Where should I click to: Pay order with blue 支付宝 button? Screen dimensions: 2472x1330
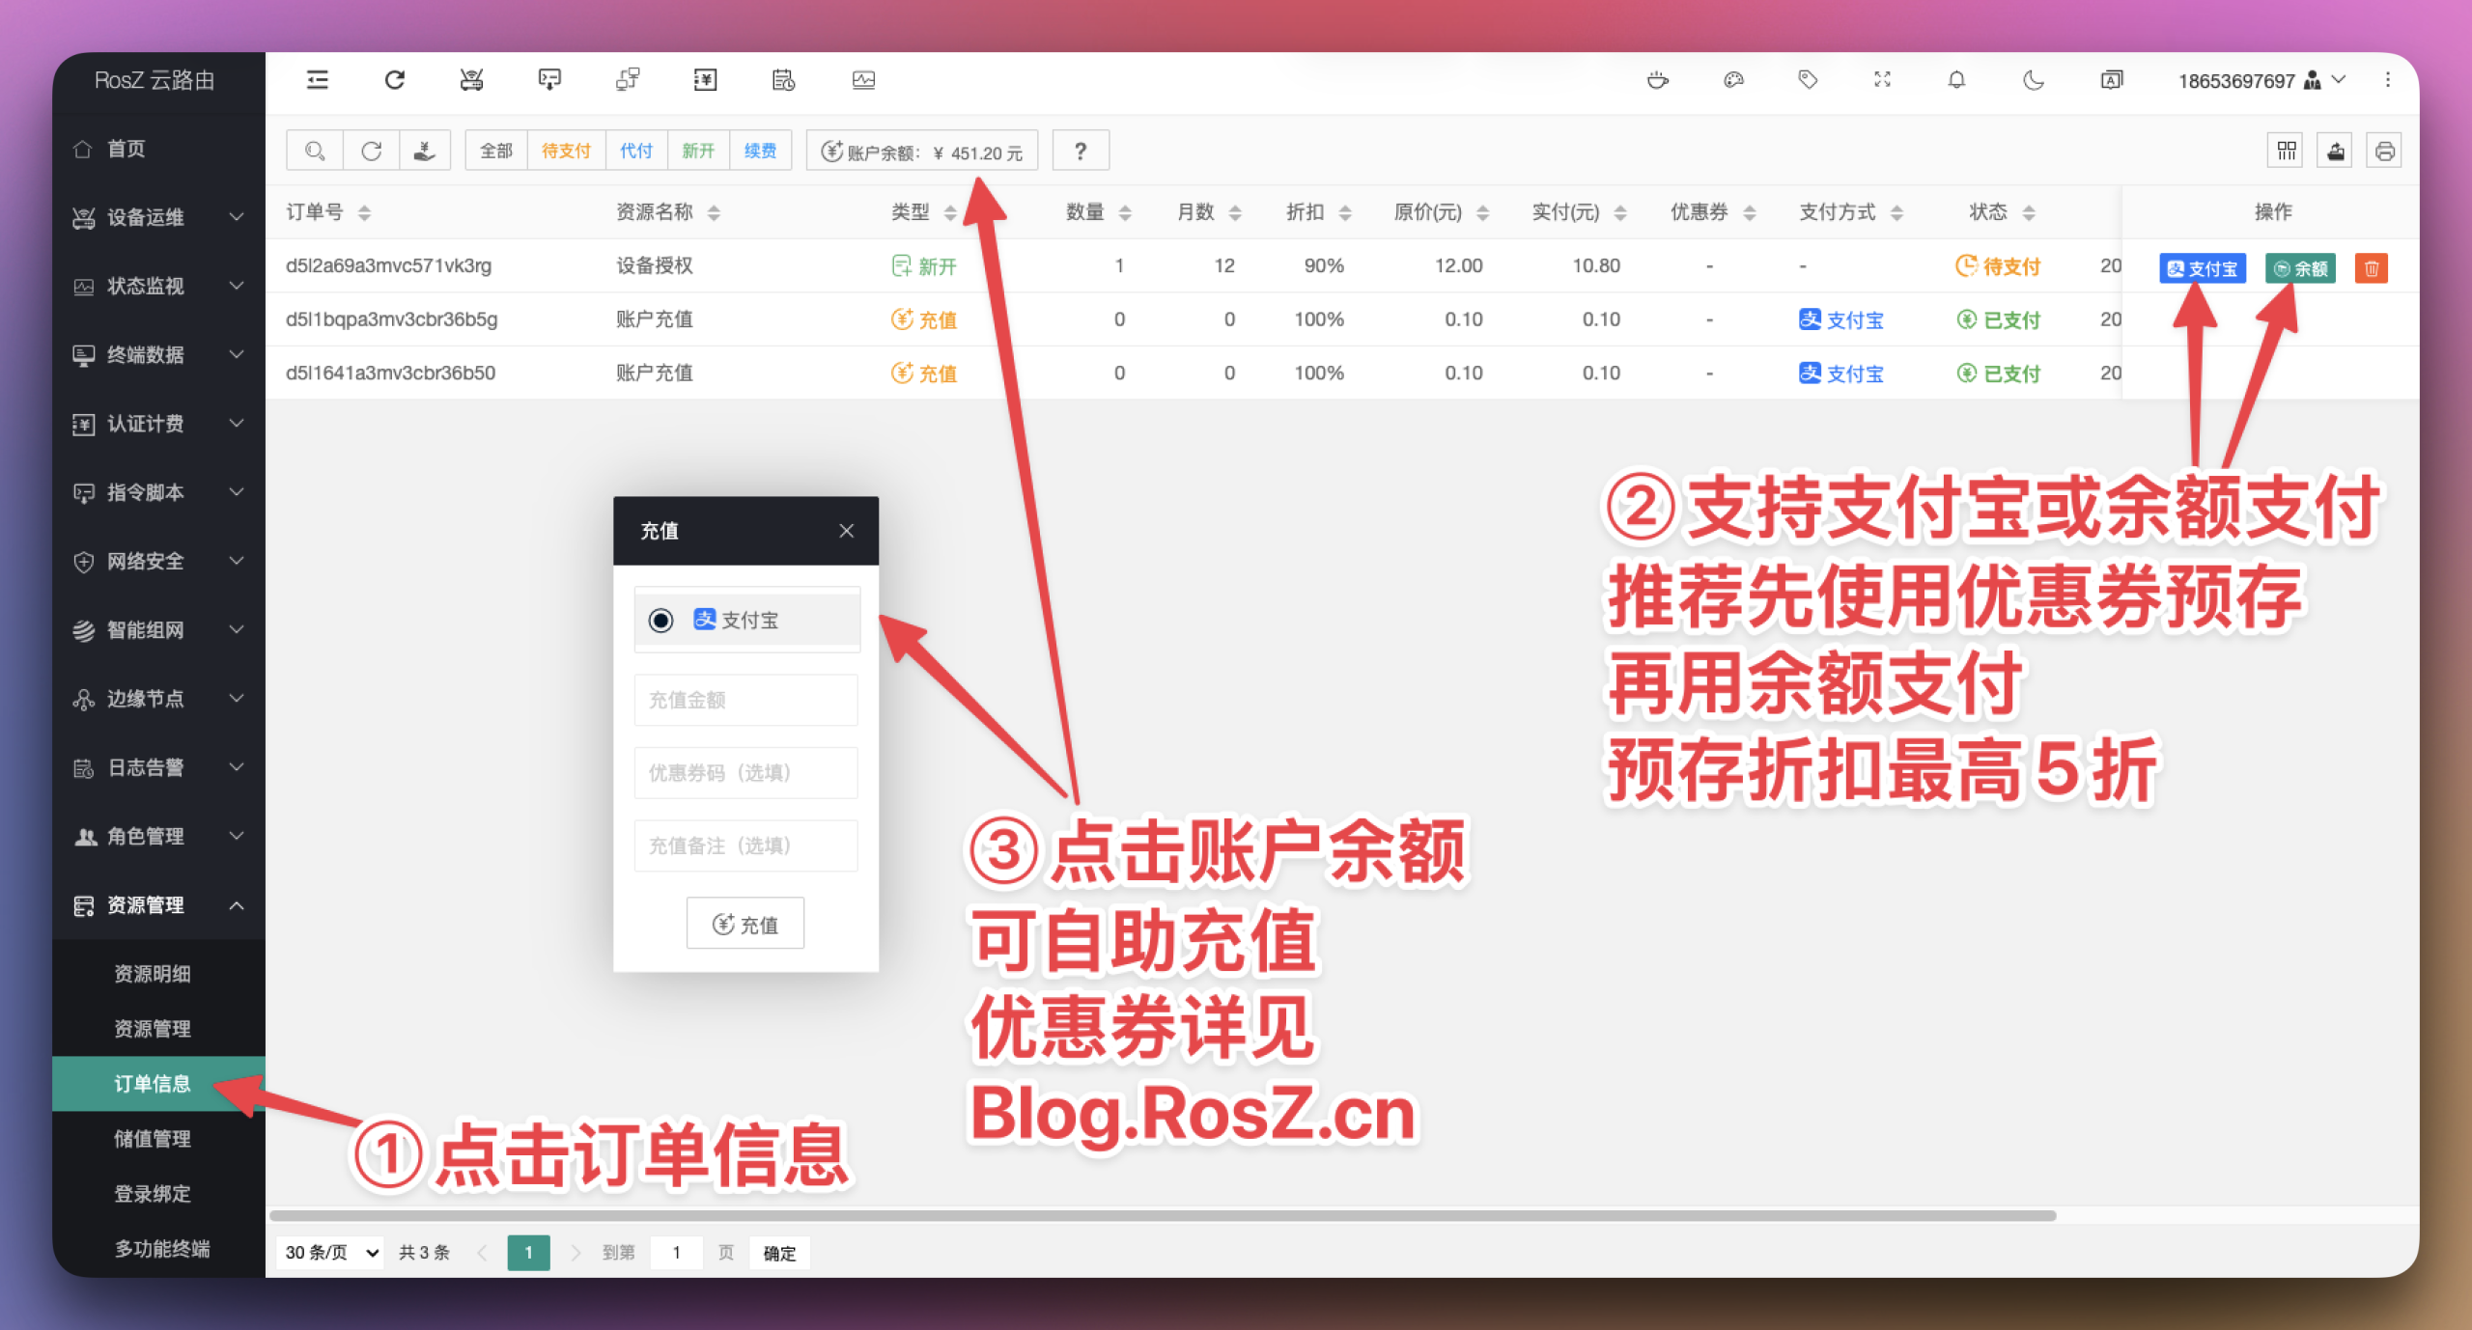pos(2202,268)
